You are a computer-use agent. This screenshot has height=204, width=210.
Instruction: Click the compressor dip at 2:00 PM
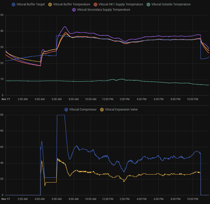(124, 171)
